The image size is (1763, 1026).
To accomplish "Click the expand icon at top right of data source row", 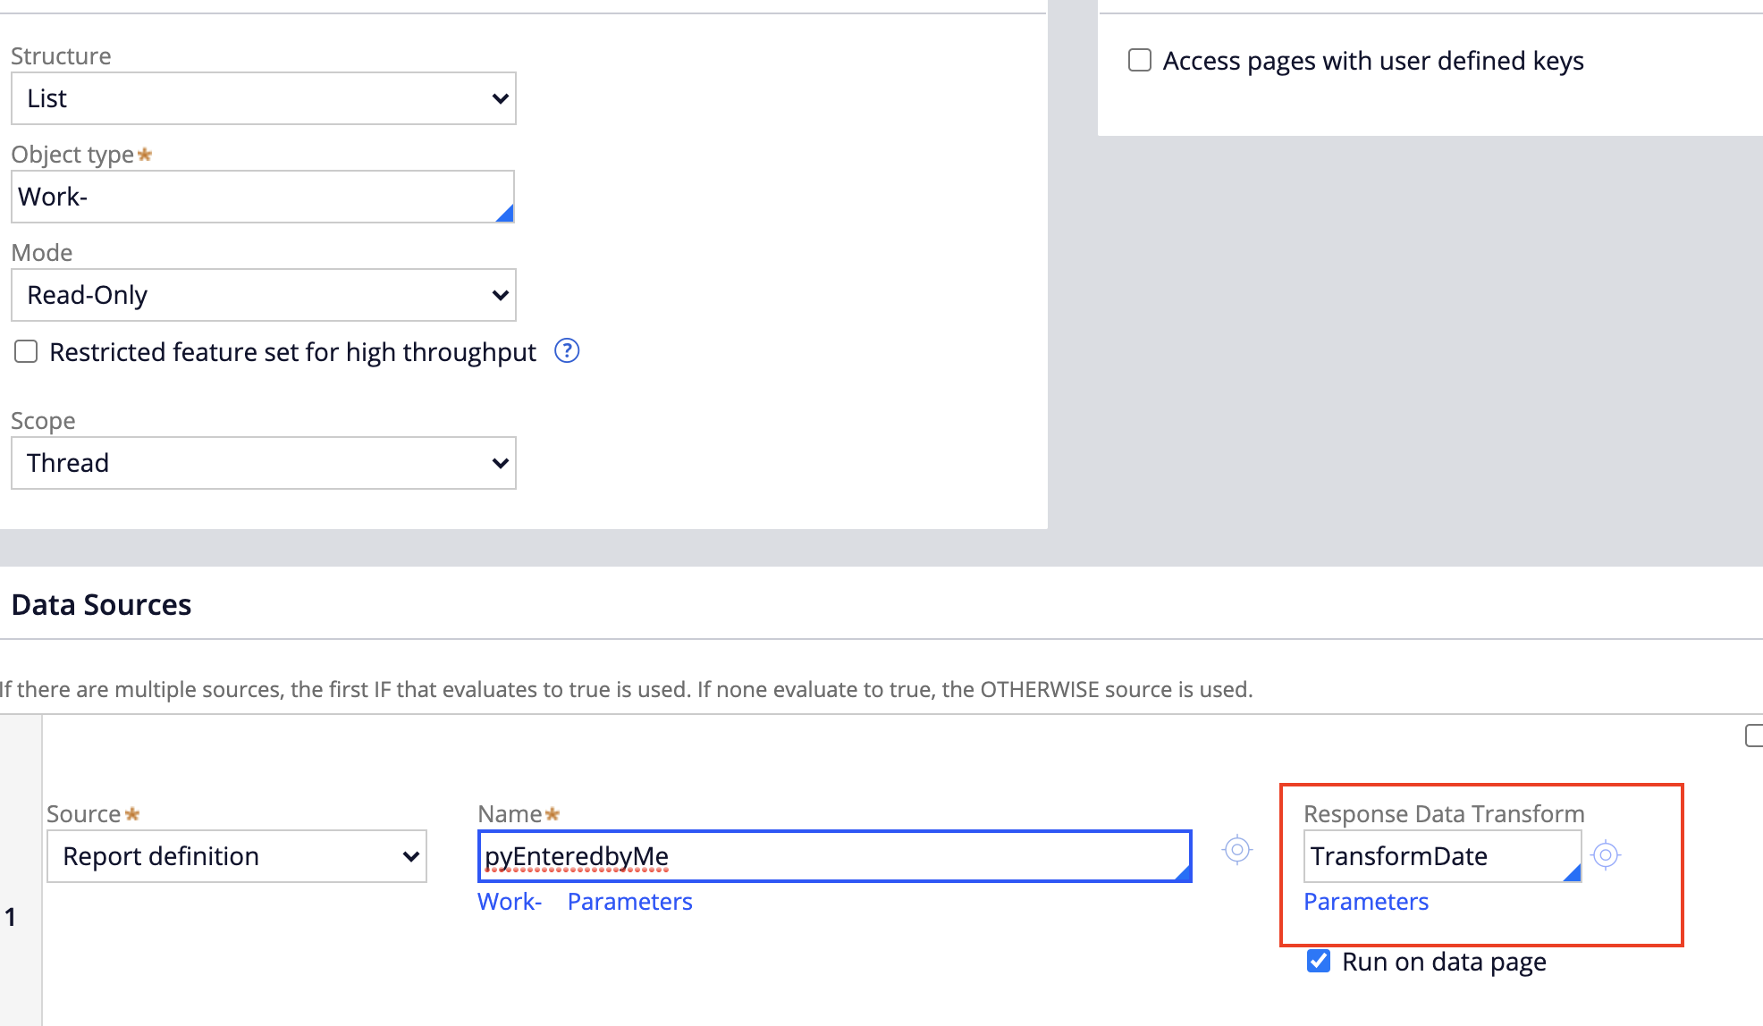I will (x=1754, y=737).
